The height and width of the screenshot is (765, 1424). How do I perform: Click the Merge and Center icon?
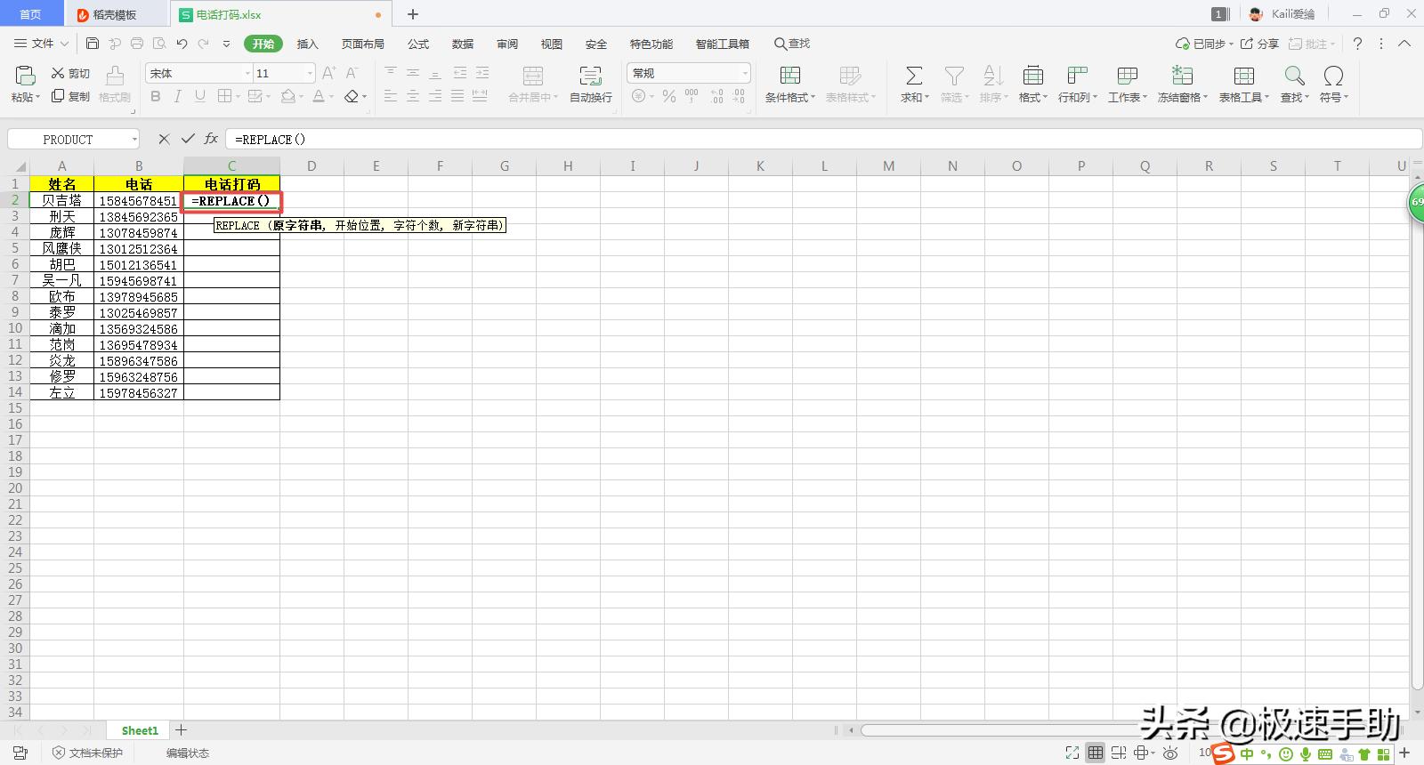(x=533, y=76)
